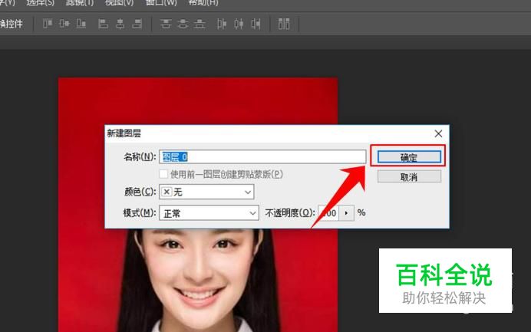Click the distribute top edges icon
The image size is (531, 332).
(x=166, y=24)
